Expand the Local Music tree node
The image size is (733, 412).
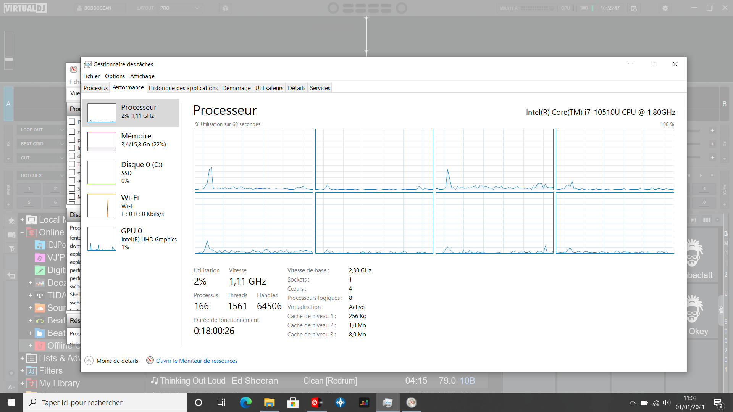(22, 220)
